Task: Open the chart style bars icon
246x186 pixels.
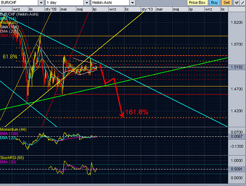Action: click(237, 2)
